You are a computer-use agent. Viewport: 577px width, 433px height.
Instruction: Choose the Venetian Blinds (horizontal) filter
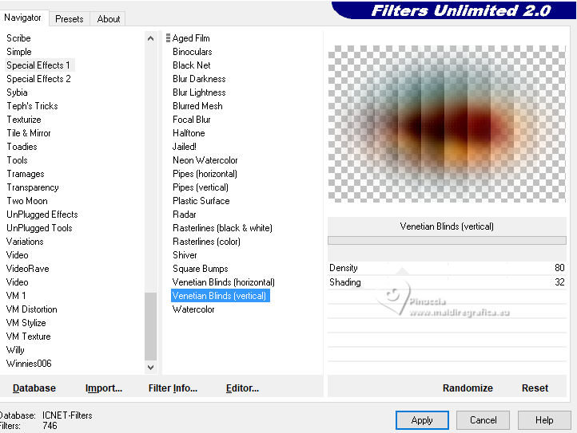coord(223,282)
